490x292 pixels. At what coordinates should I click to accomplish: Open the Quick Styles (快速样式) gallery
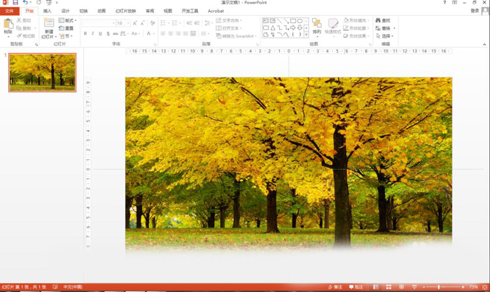(333, 26)
